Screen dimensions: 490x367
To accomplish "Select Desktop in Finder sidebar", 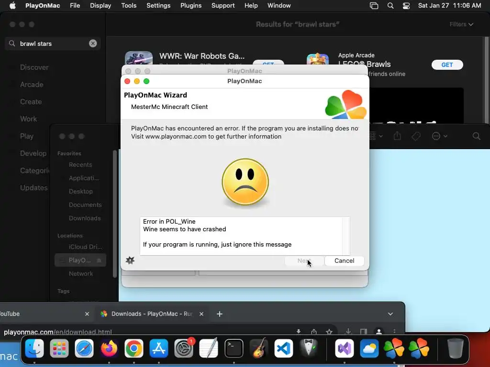I will pos(80,191).
